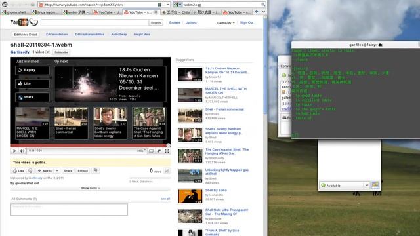The image size is (420, 236).
Task: Click the thumbs-down dislike icon
Action: 30,170
